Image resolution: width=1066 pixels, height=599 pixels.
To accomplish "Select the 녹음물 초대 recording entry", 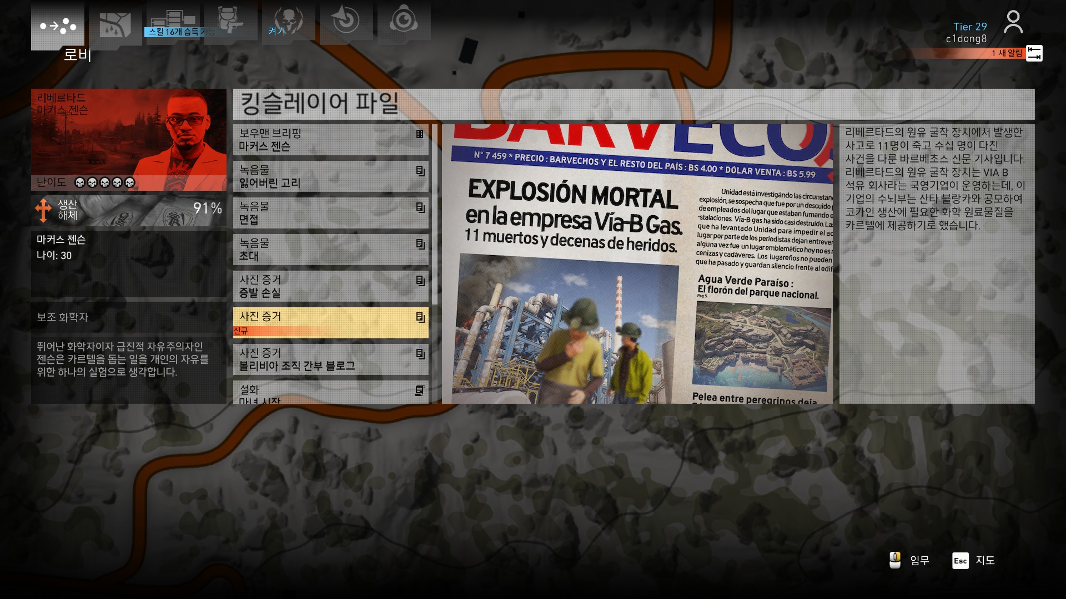I will (330, 250).
